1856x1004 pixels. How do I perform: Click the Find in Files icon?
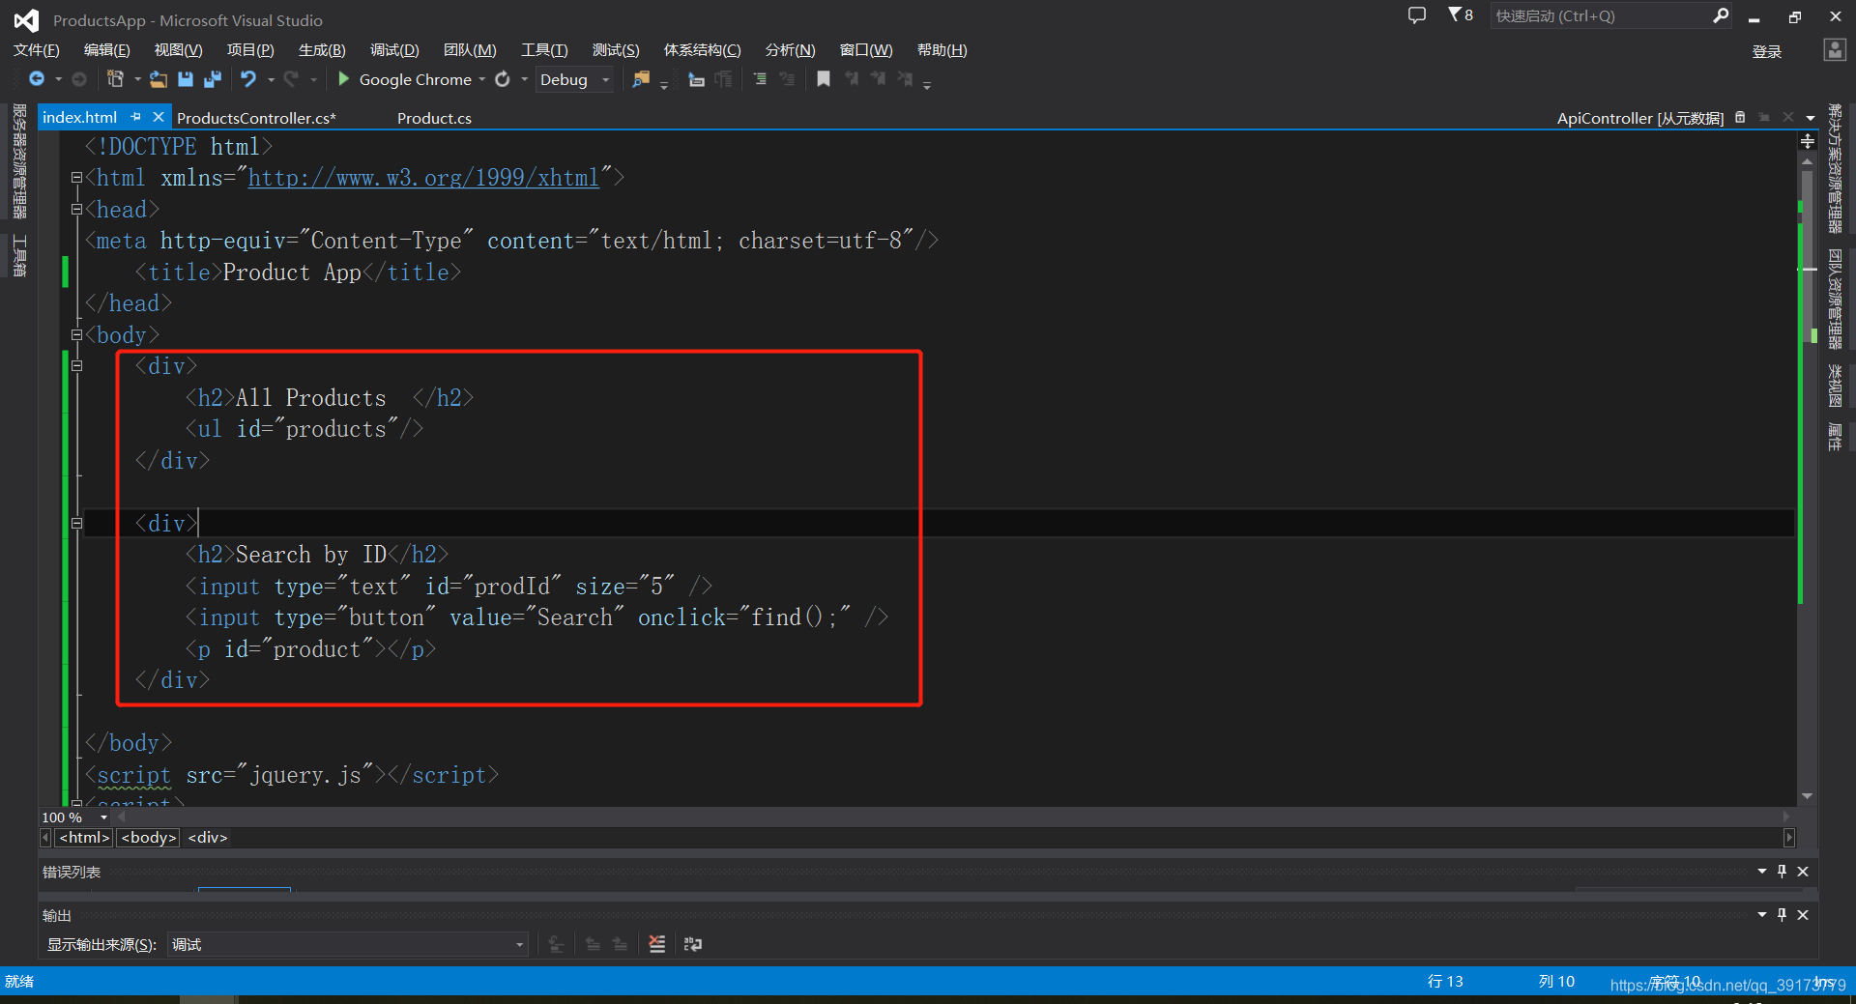point(640,79)
